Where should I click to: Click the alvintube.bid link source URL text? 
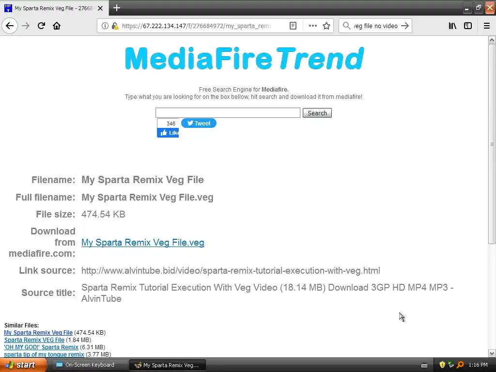tap(231, 270)
